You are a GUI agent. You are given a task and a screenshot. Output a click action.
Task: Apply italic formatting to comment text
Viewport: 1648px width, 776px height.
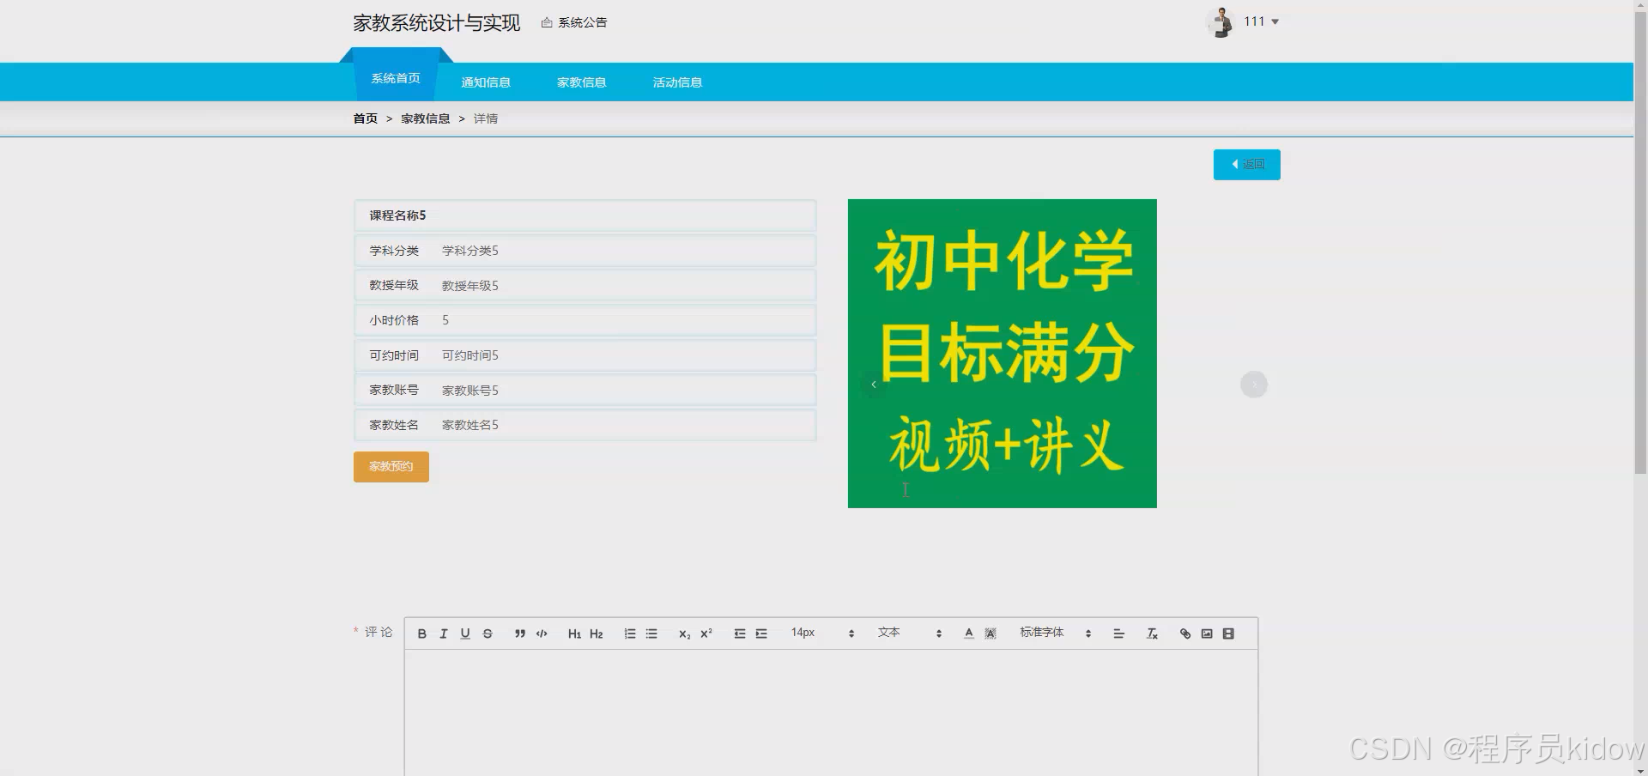444,634
